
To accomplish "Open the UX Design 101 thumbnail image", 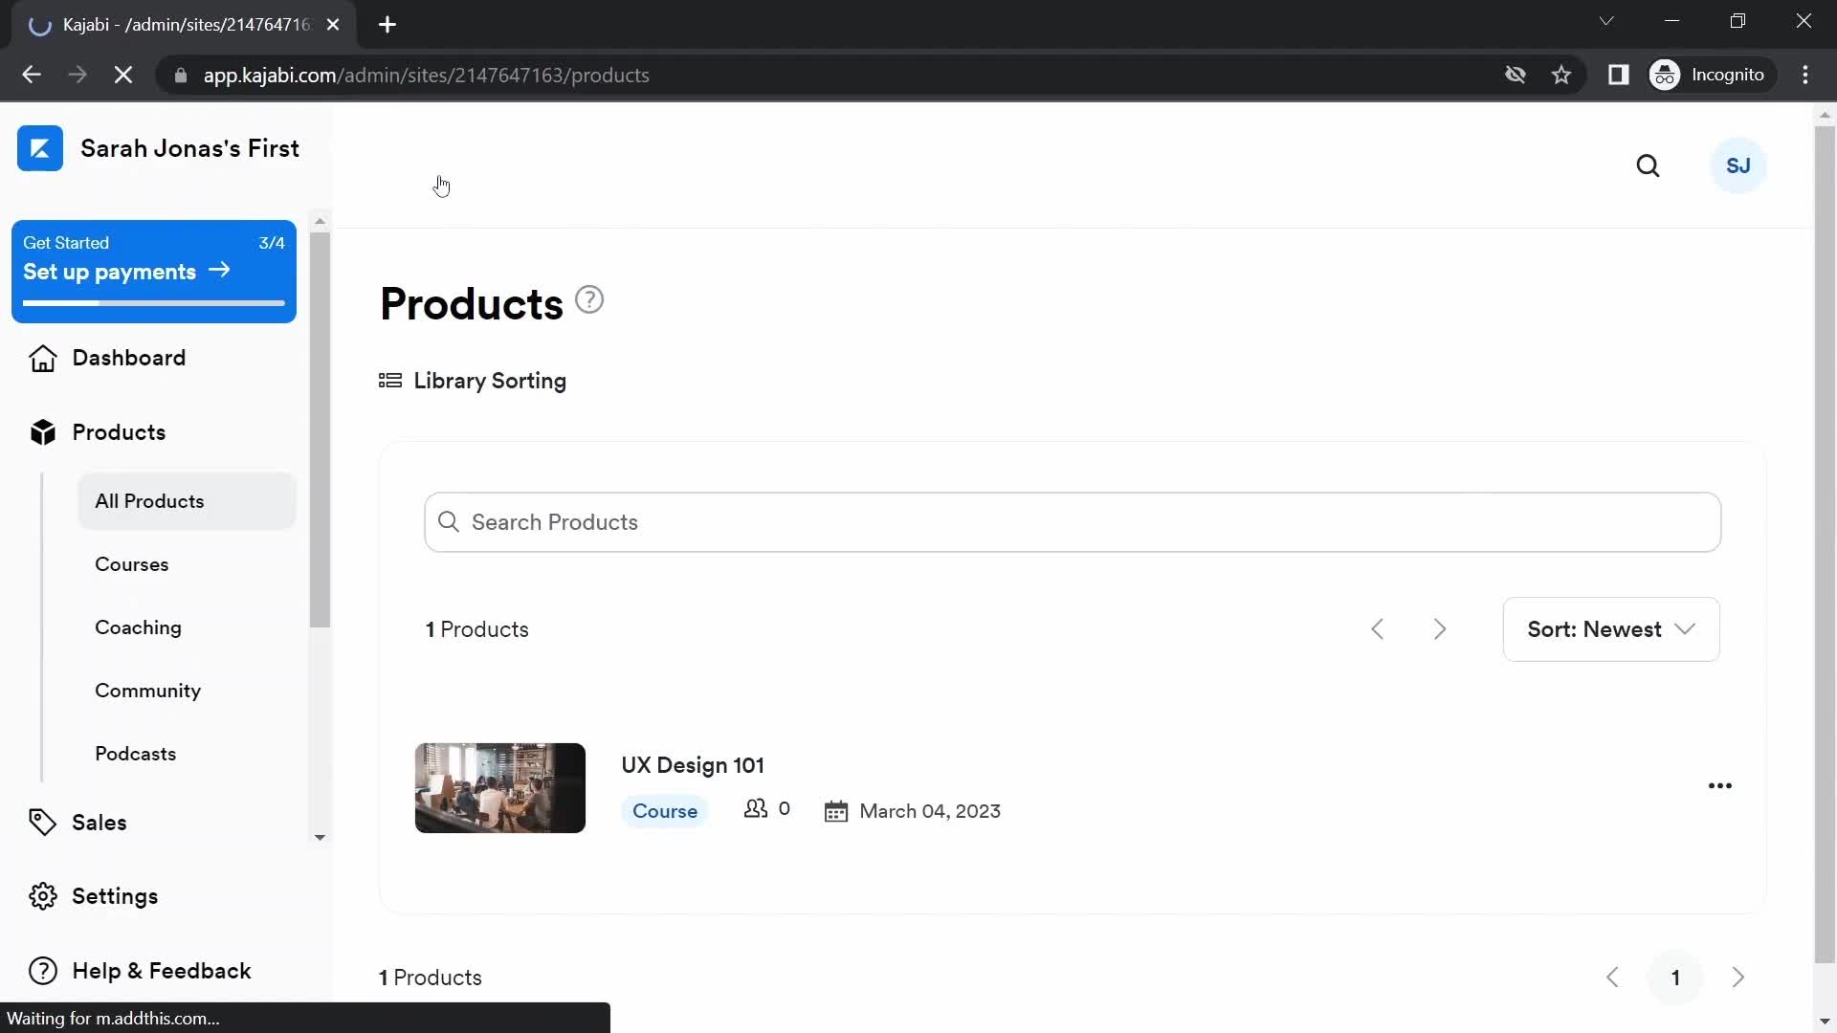I will (500, 788).
